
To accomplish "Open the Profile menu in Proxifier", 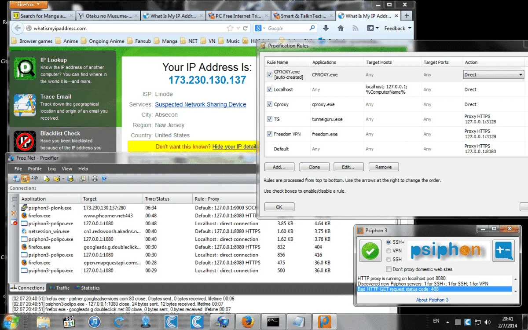I will click(35, 169).
